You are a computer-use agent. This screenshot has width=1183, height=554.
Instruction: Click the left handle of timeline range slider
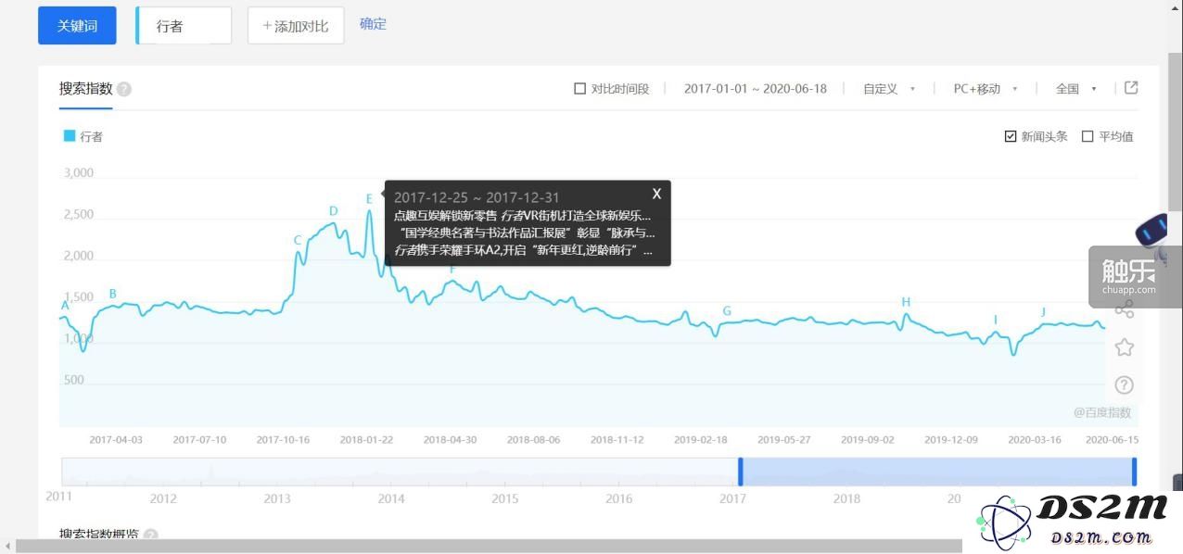click(x=740, y=472)
